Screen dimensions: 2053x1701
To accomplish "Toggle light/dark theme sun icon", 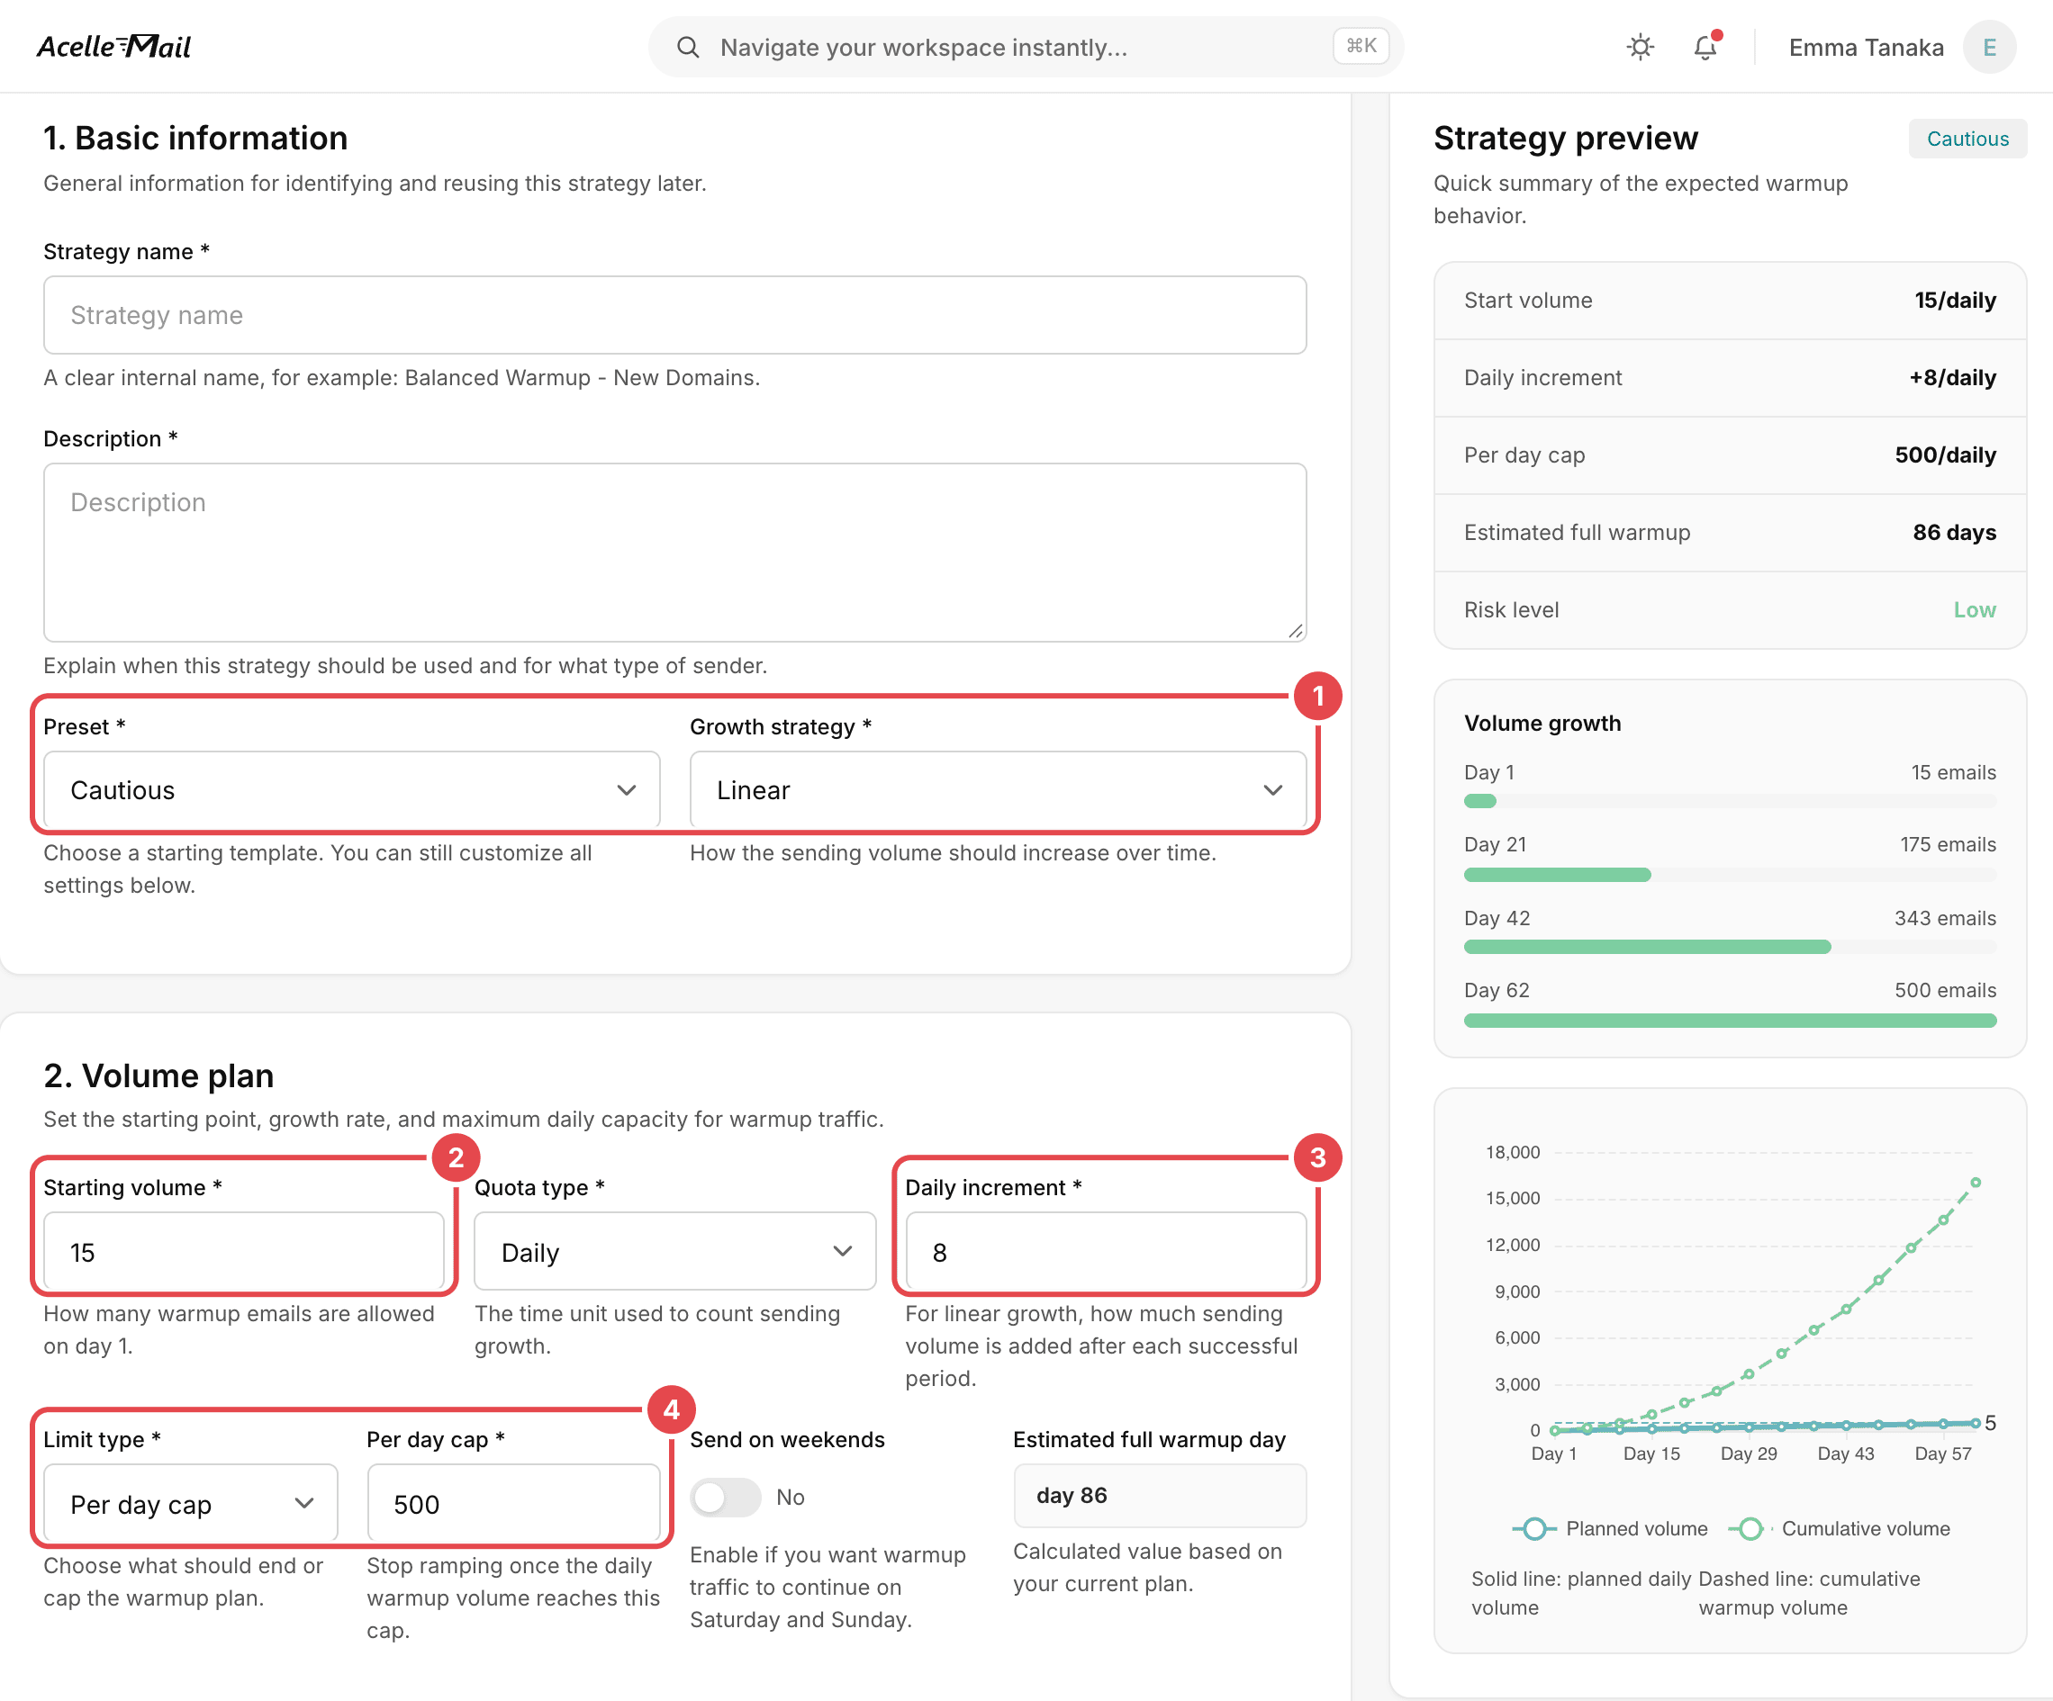I will pos(1641,47).
